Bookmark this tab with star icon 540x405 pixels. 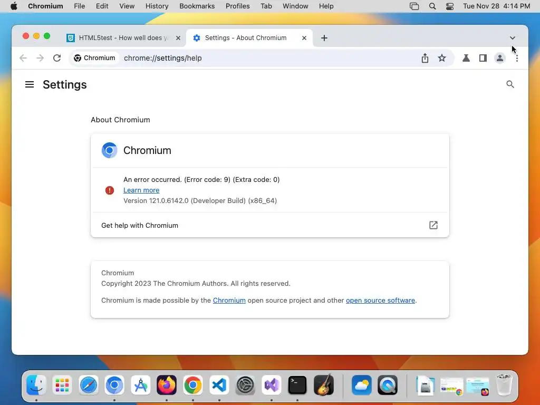pos(442,58)
